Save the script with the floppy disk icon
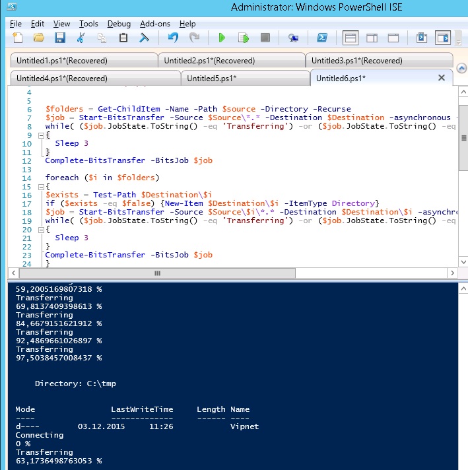This screenshot has width=468, height=470. tap(60, 38)
